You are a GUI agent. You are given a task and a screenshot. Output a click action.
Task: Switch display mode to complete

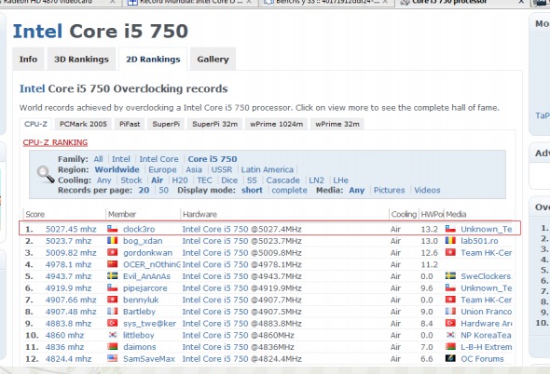coord(289,190)
